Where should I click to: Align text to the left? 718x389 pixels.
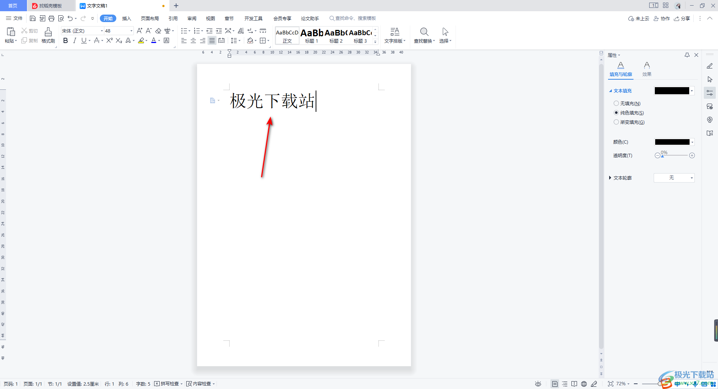[x=184, y=40]
